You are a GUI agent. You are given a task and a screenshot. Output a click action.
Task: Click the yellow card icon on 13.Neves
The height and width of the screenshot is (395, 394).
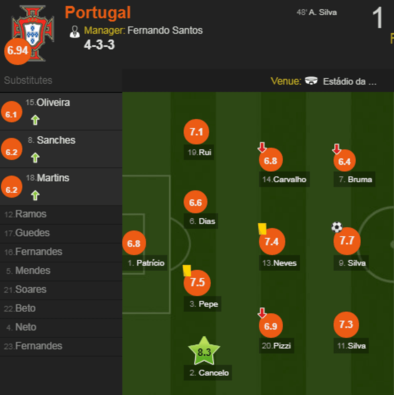[261, 227]
